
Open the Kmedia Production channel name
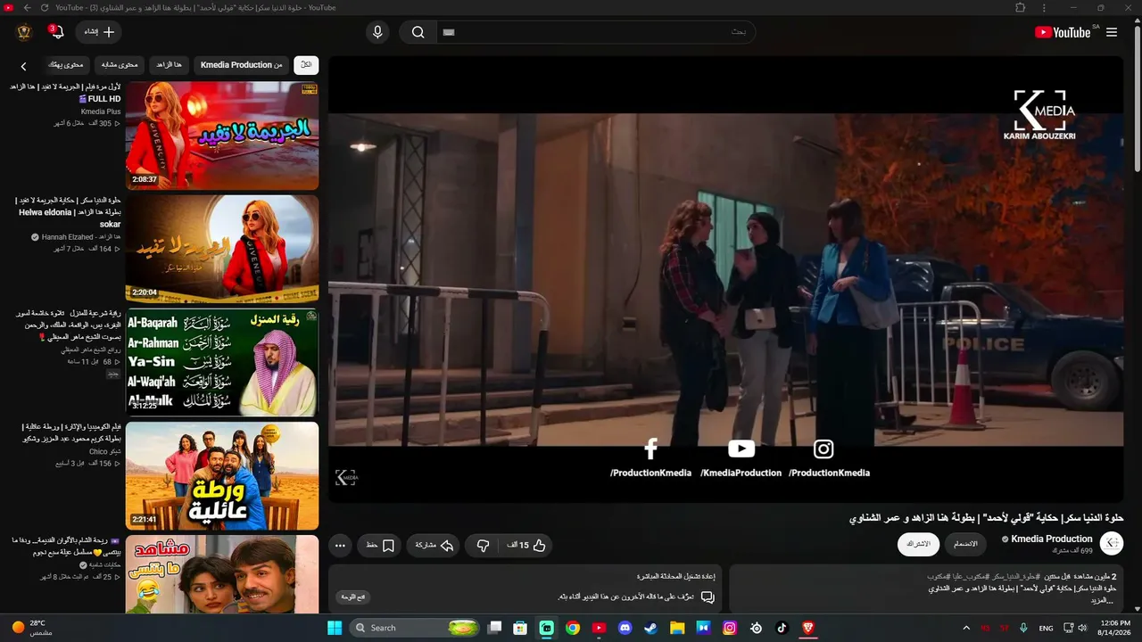point(1051,539)
